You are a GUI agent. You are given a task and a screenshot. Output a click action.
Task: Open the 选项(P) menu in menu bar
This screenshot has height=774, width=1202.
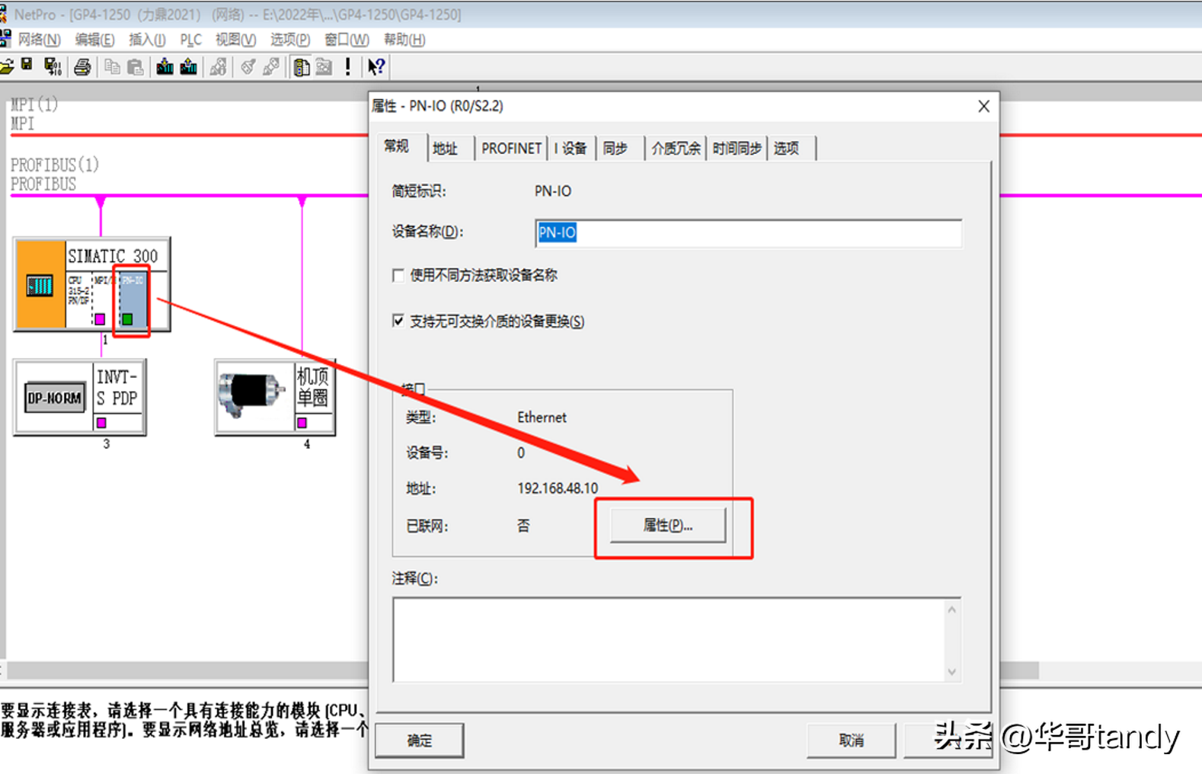(289, 40)
